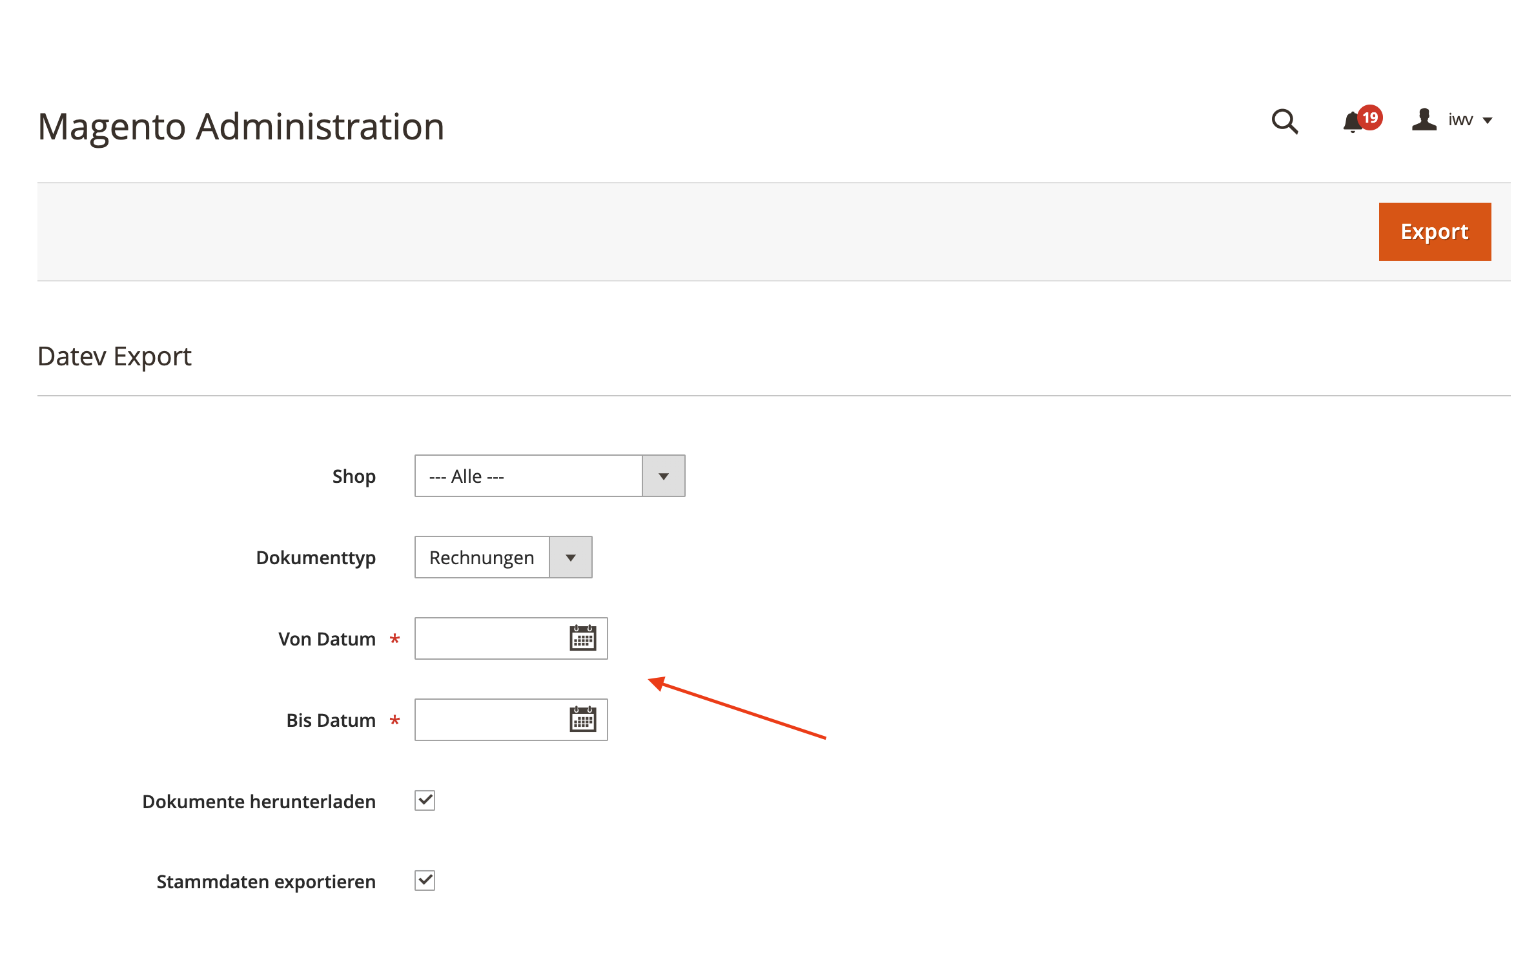Click the Dokumente herunterladen label text
Viewport: 1525px width, 967px height.
259,802
